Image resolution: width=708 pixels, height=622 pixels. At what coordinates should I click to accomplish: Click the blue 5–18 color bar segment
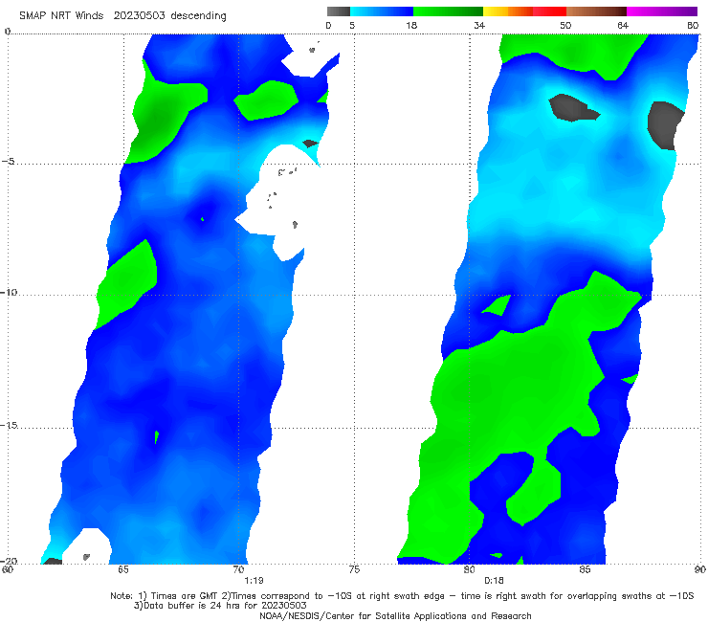coord(382,11)
